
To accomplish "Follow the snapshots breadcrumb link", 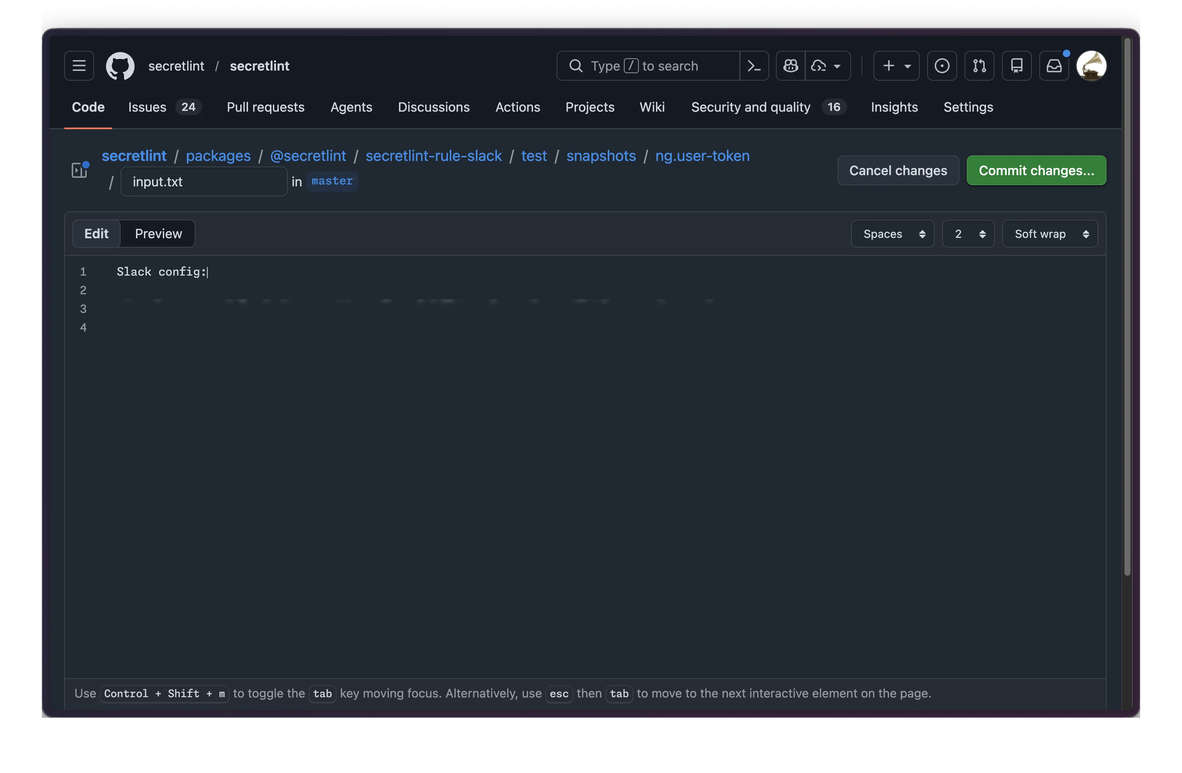I will point(601,156).
